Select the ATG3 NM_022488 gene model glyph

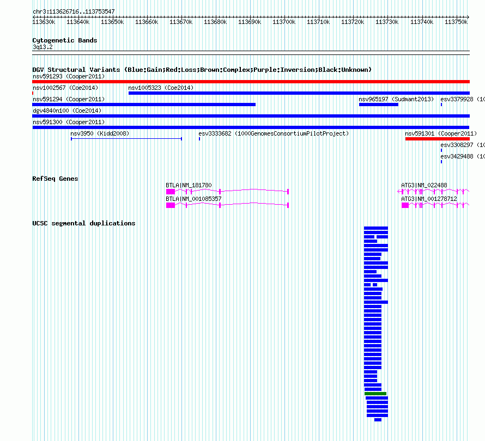433,192
